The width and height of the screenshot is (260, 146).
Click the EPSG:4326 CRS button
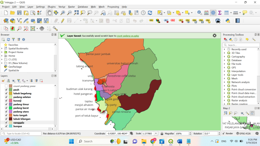(x=243, y=133)
